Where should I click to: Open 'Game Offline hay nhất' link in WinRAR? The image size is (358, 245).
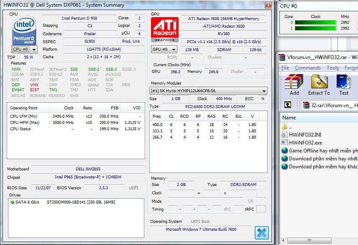tap(323, 151)
